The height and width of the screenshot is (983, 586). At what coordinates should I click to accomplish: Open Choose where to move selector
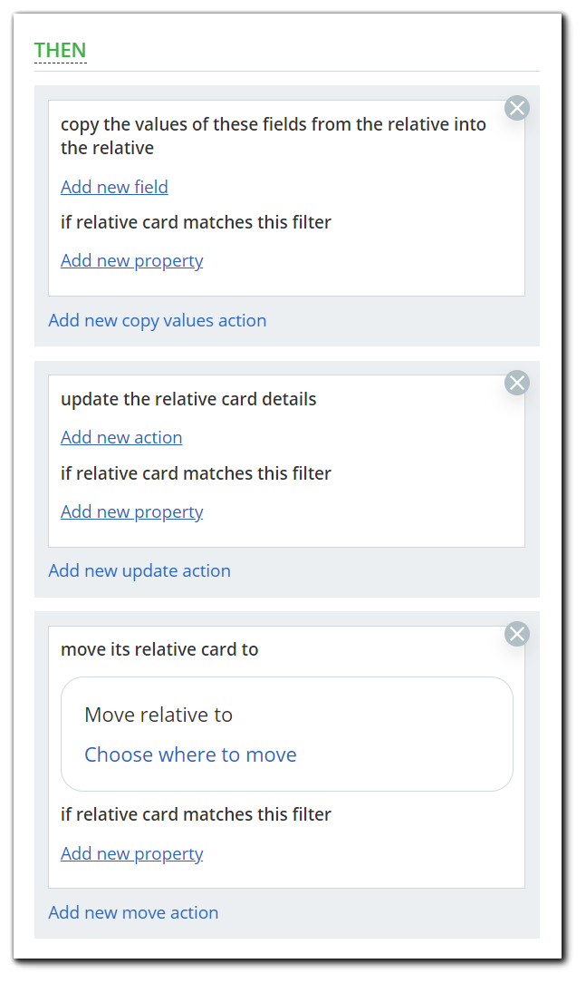coord(190,754)
